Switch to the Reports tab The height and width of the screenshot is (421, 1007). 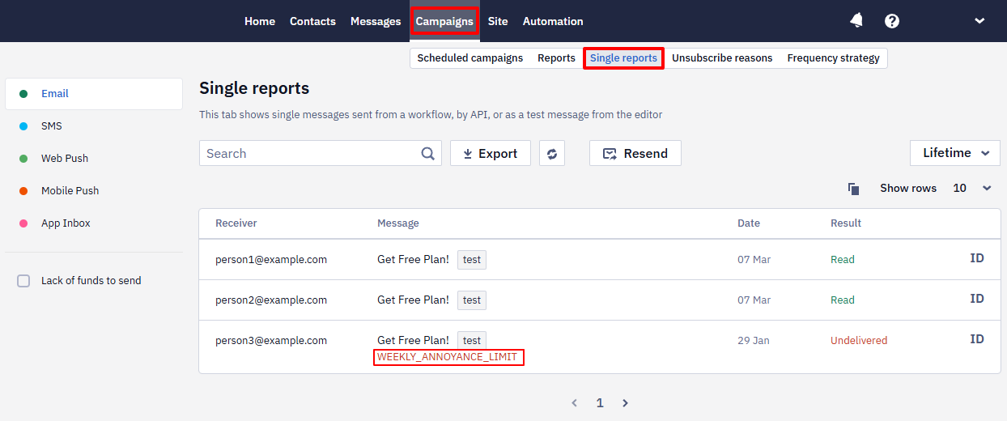point(556,58)
